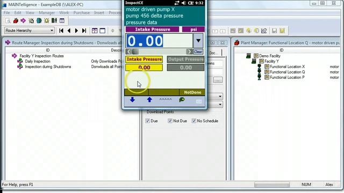Click the NotDone button

tap(192, 92)
